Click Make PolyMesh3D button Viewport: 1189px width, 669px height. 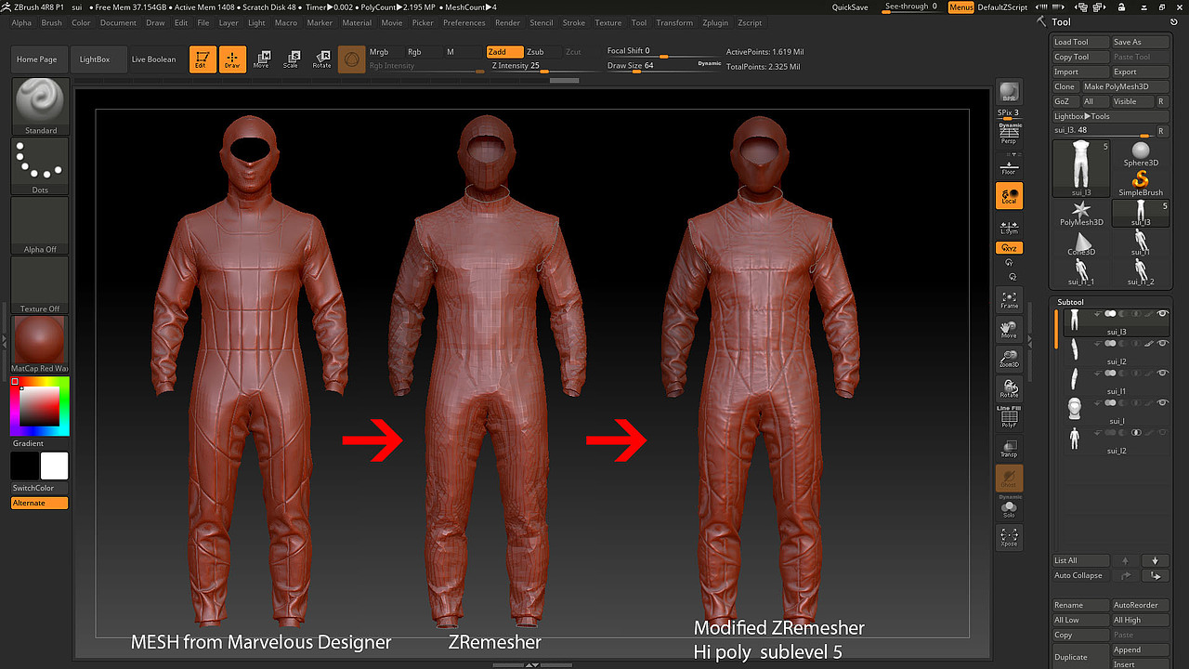coord(1125,86)
